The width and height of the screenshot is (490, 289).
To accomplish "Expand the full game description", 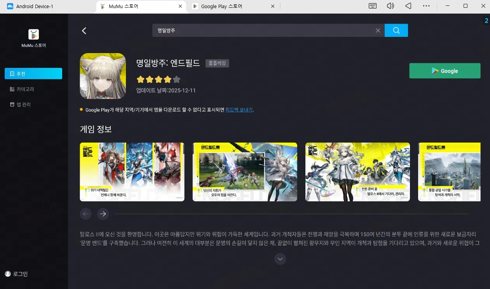I will [x=280, y=259].
